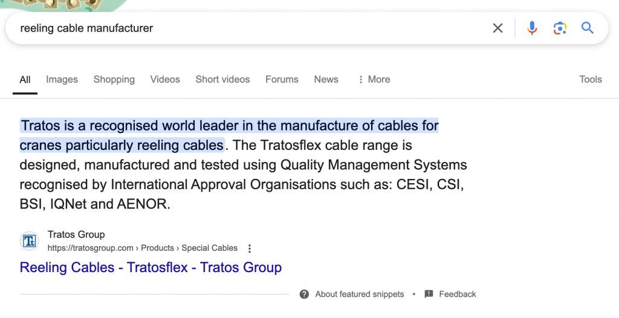This screenshot has width=619, height=318.
Task: Open the Videos results tab
Action: [165, 79]
